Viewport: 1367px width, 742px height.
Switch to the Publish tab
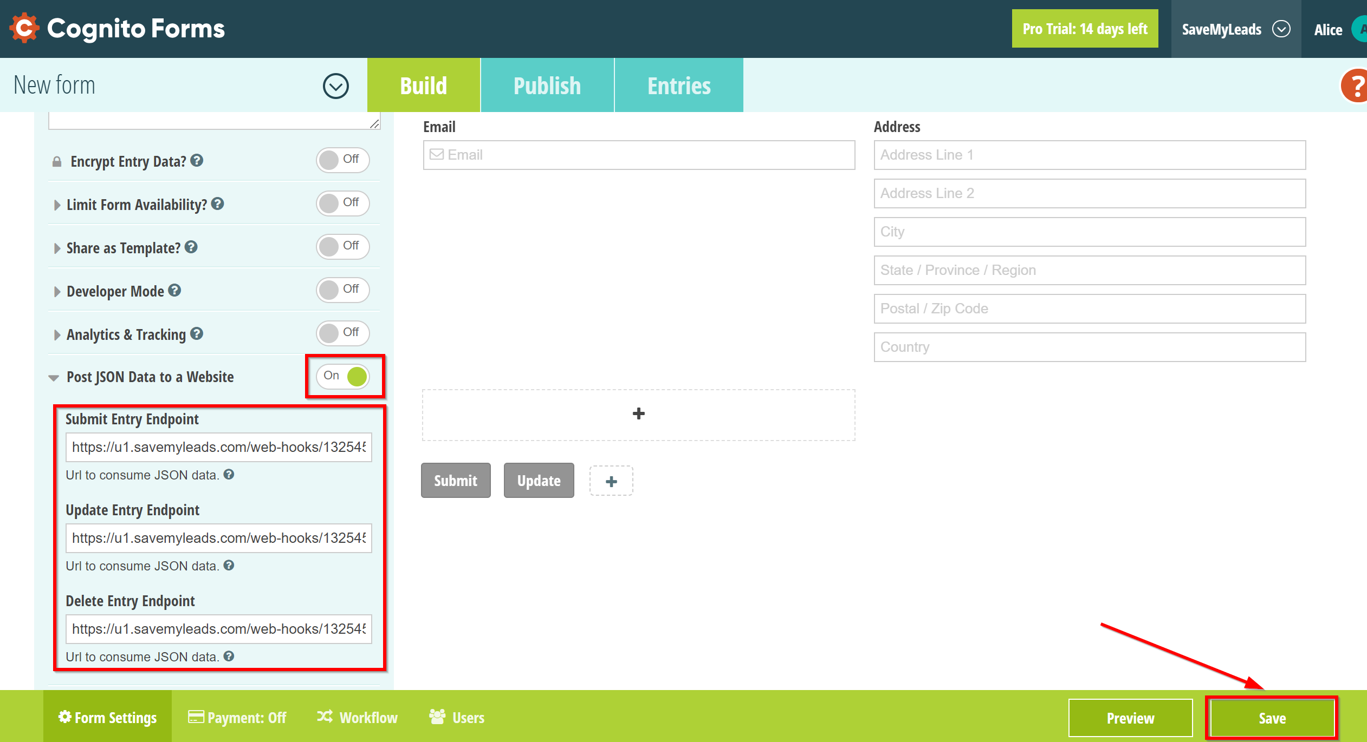pos(547,86)
